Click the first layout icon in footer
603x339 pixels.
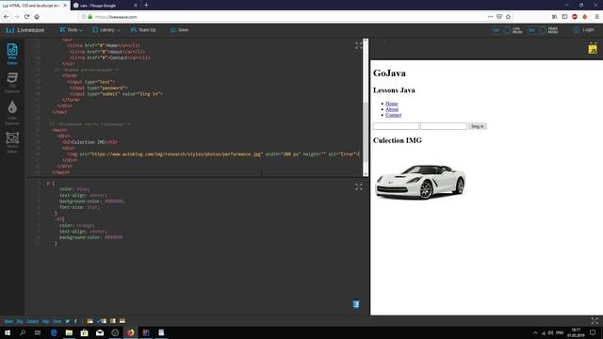point(90,321)
